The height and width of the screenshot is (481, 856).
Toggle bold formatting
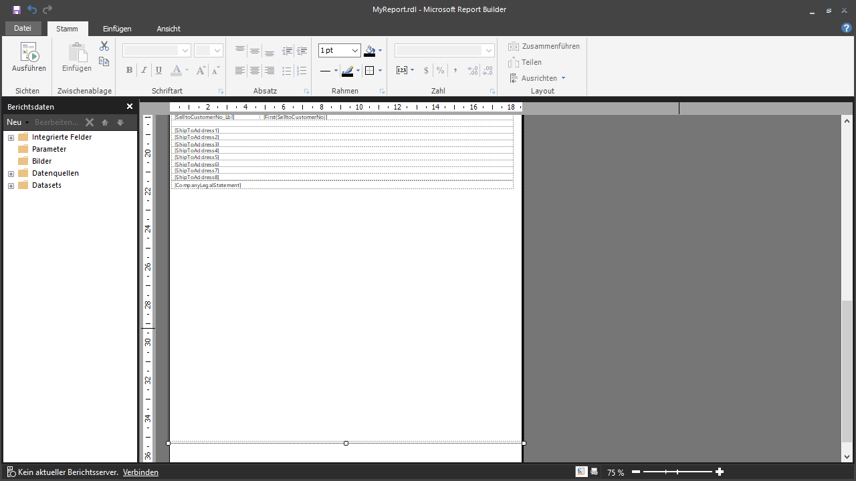[129, 71]
